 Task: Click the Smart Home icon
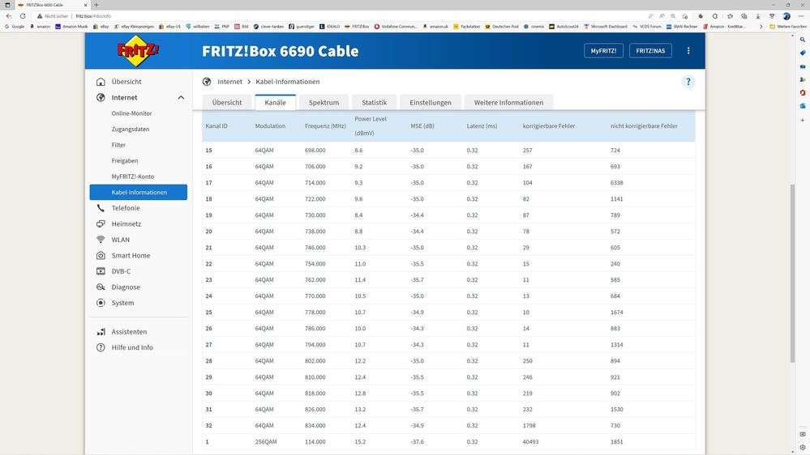[x=101, y=255]
